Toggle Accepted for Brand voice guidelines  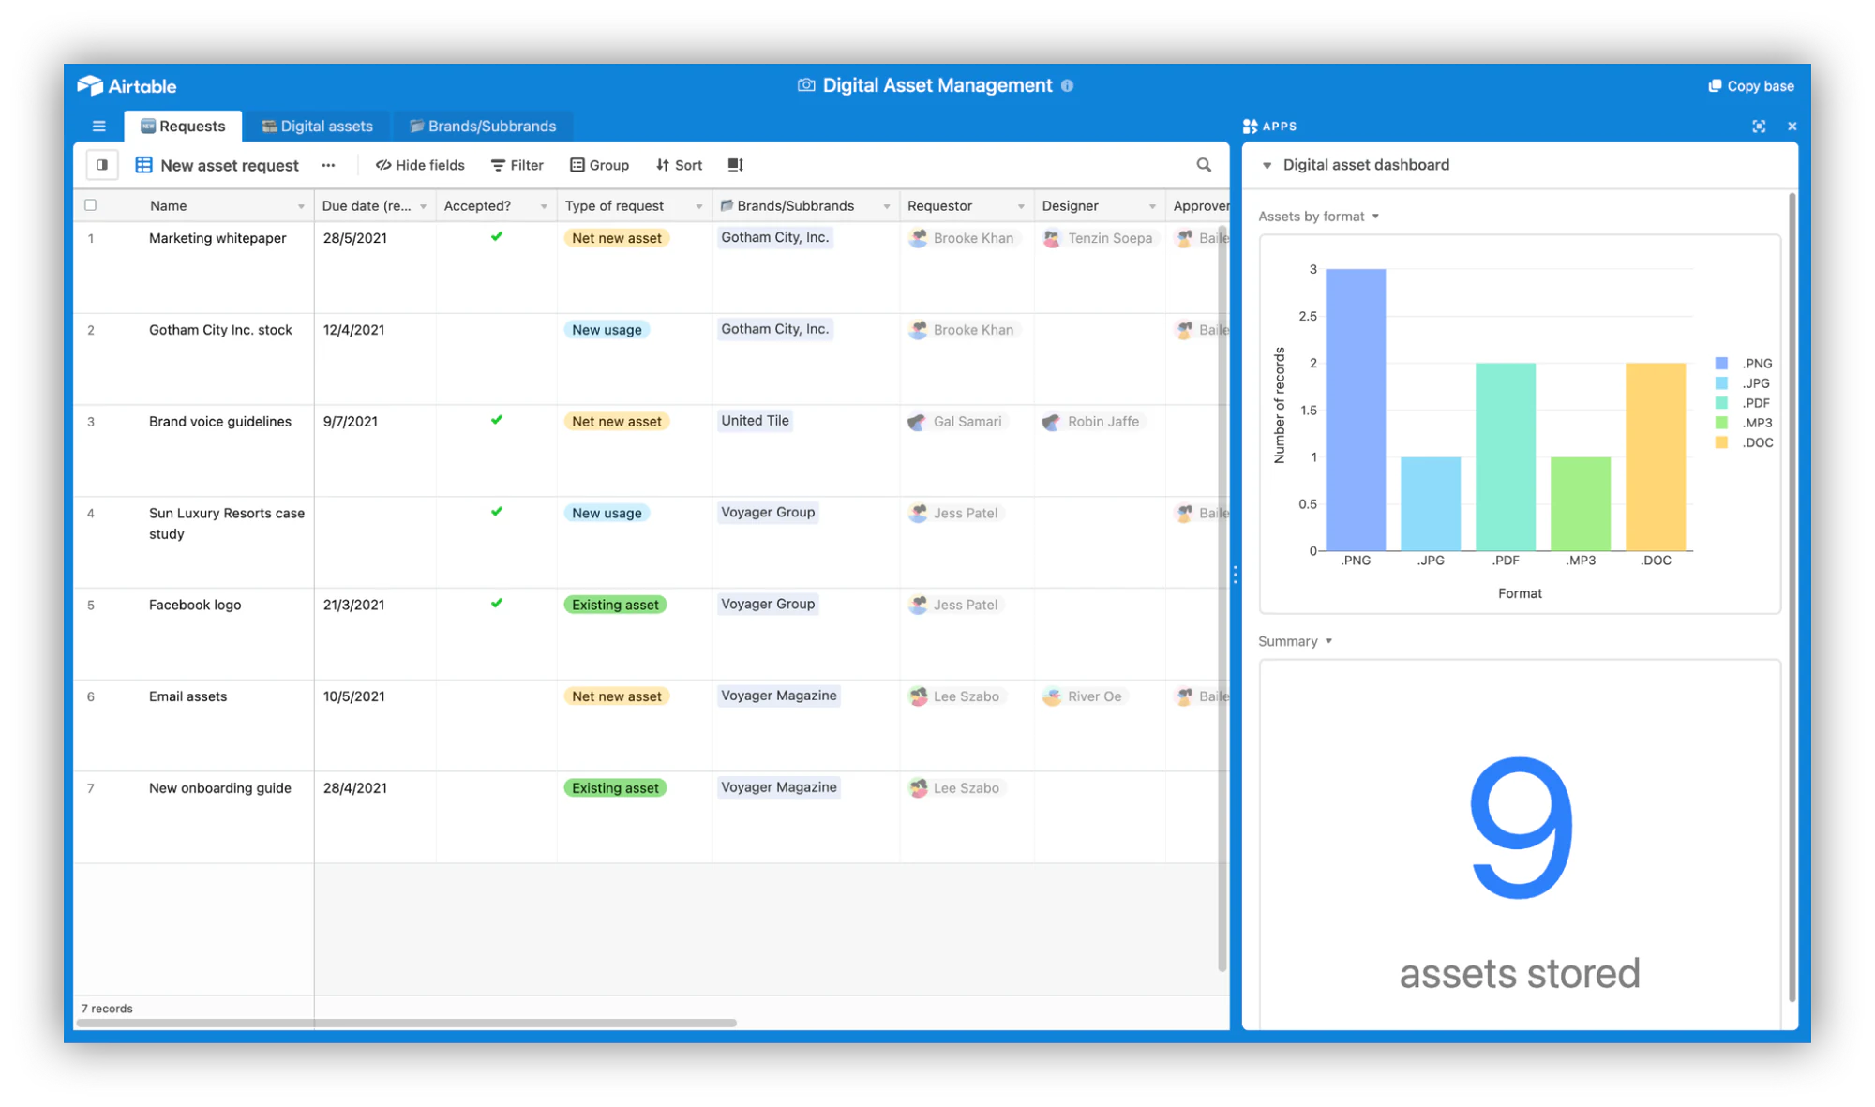click(x=497, y=420)
